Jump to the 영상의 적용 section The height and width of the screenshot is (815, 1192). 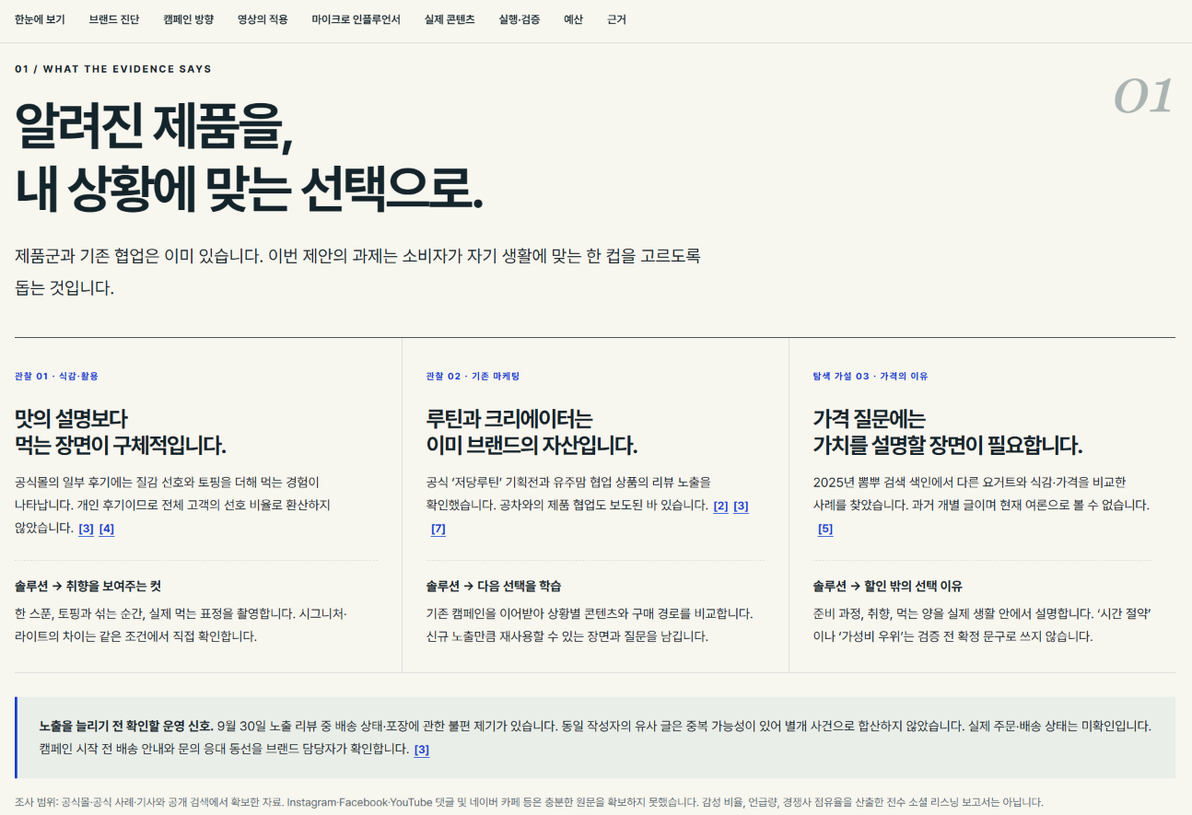(x=263, y=19)
